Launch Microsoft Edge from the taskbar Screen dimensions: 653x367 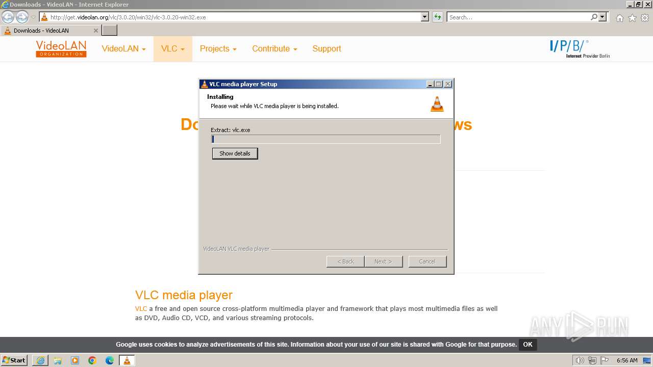click(x=110, y=360)
